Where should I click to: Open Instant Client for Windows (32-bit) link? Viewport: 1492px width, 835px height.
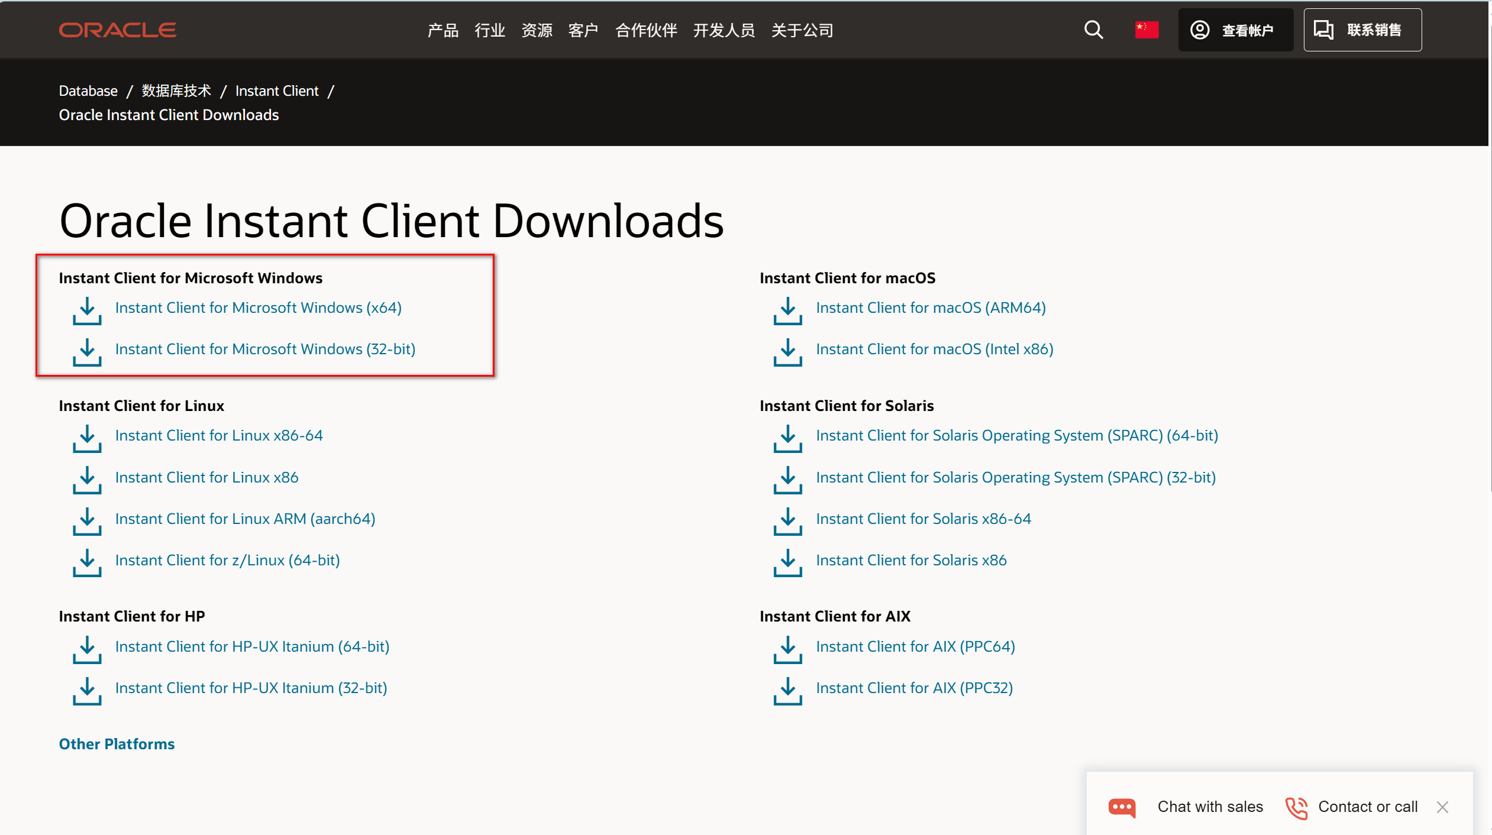265,349
